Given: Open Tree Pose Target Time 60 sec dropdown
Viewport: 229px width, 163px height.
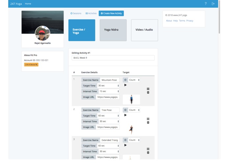Looking at the screenshot, I should click(108, 116).
